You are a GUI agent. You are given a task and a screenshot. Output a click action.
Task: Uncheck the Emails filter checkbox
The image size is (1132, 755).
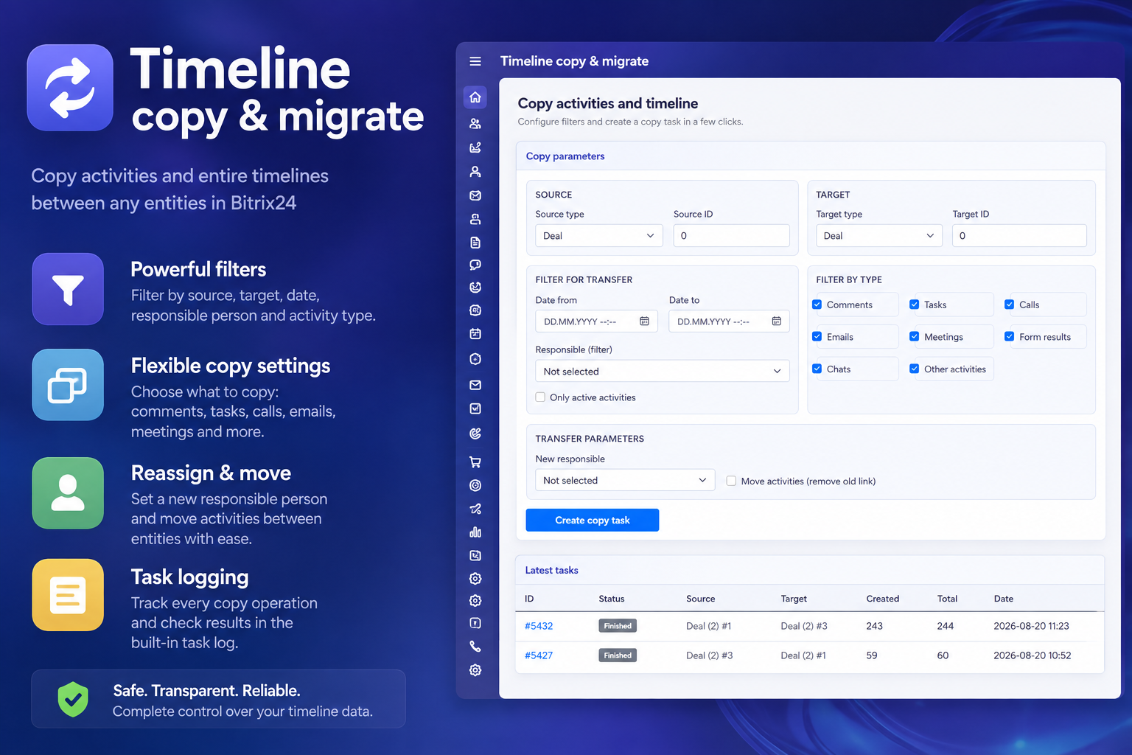click(817, 337)
